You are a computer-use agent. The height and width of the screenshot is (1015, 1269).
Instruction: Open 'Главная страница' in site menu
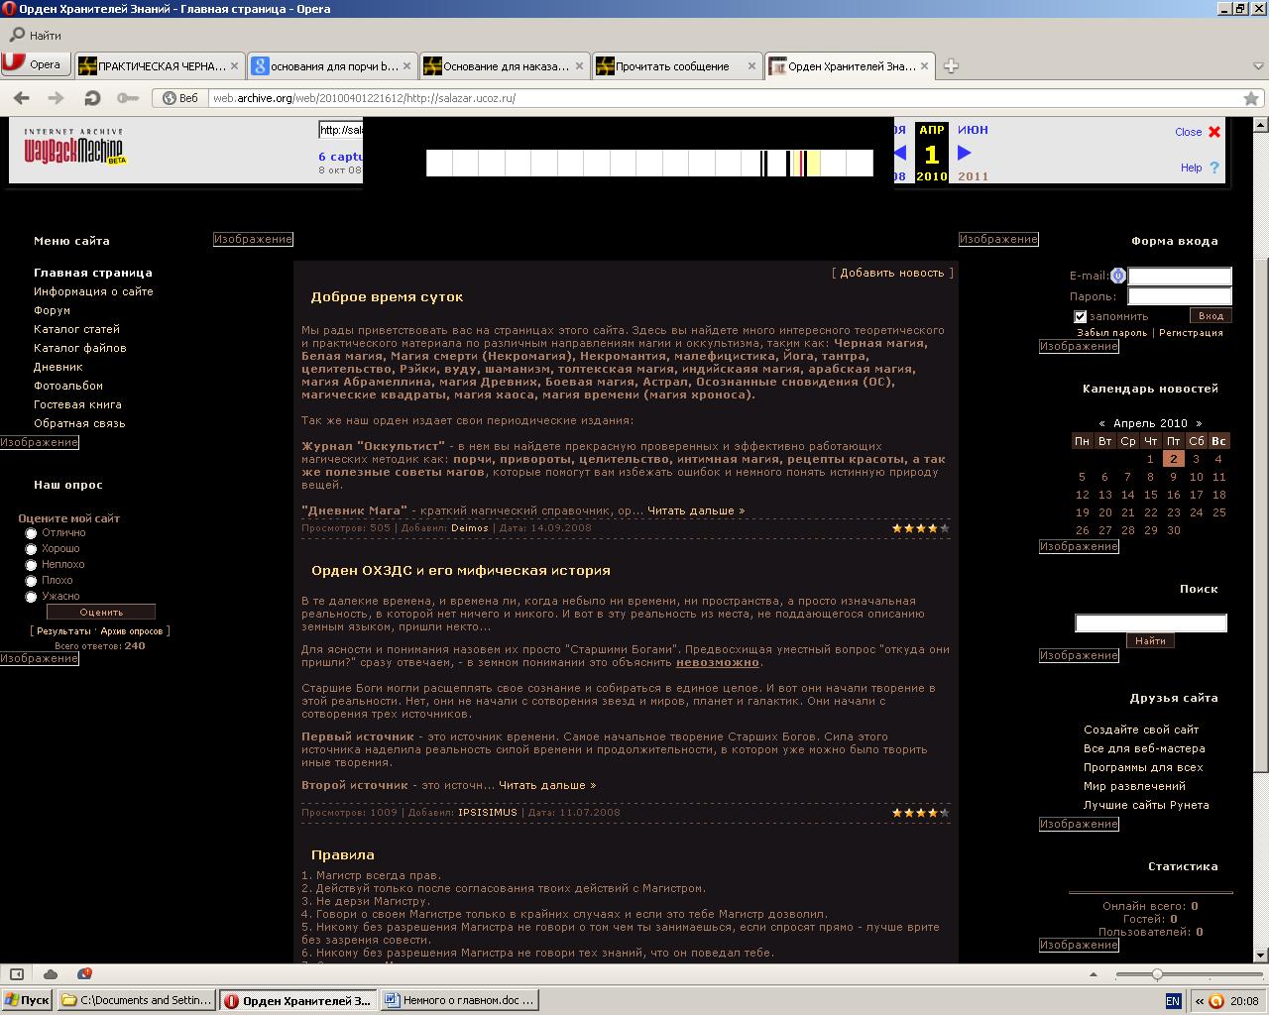coord(93,273)
